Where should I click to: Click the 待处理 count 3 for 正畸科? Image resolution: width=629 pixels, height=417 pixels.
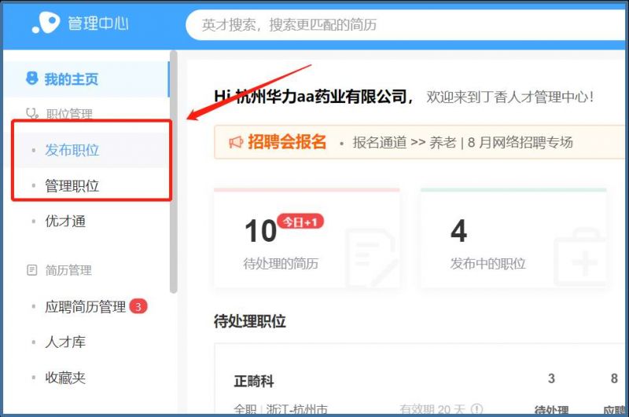click(x=552, y=379)
